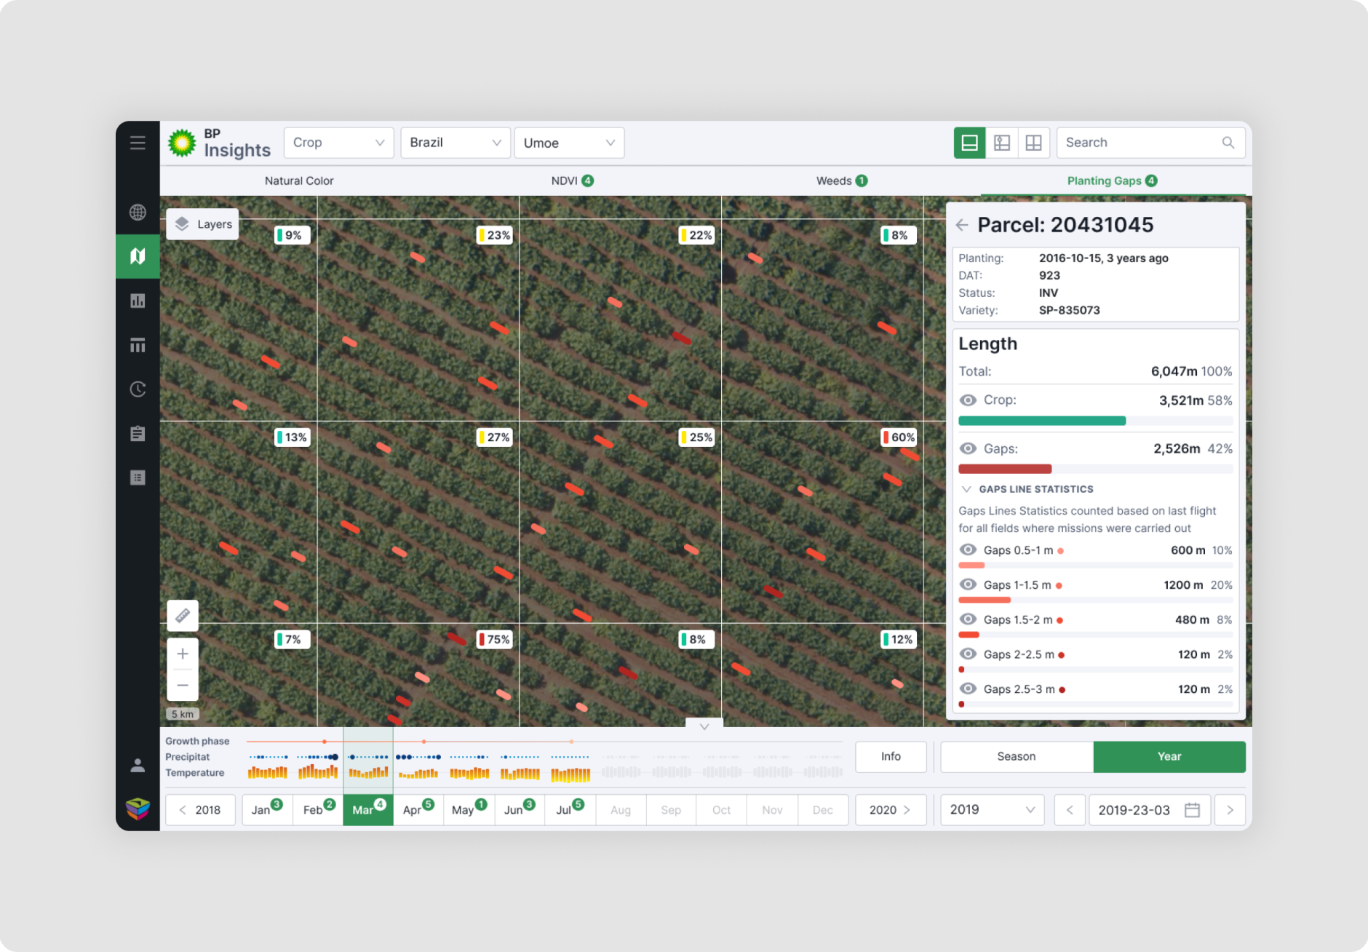Select April on the timeline
Image resolution: width=1368 pixels, height=952 pixels.
coord(418,810)
